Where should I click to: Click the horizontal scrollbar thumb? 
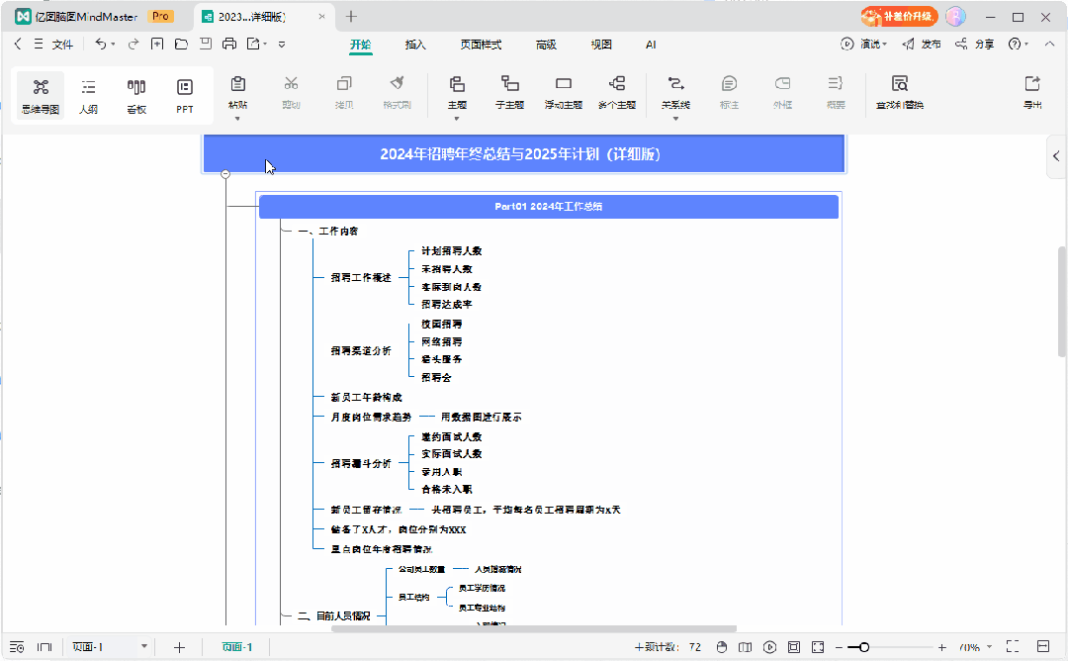(534, 628)
